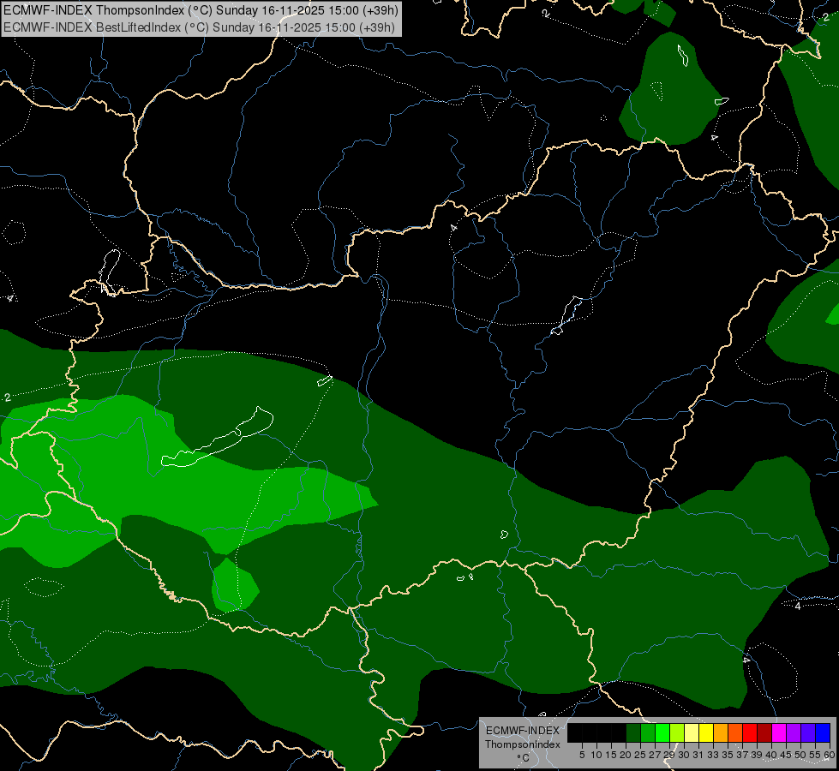Click the legend scale value '40'
This screenshot has height=771, width=839.
click(771, 755)
